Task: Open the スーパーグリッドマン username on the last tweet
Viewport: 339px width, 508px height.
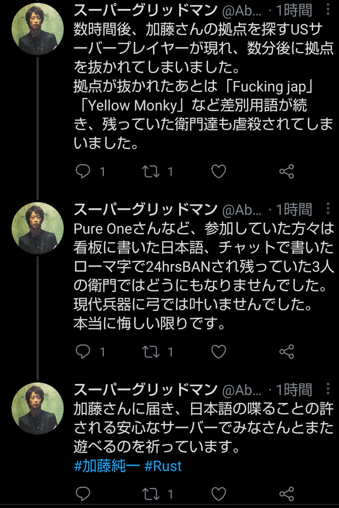Action: 146,389
